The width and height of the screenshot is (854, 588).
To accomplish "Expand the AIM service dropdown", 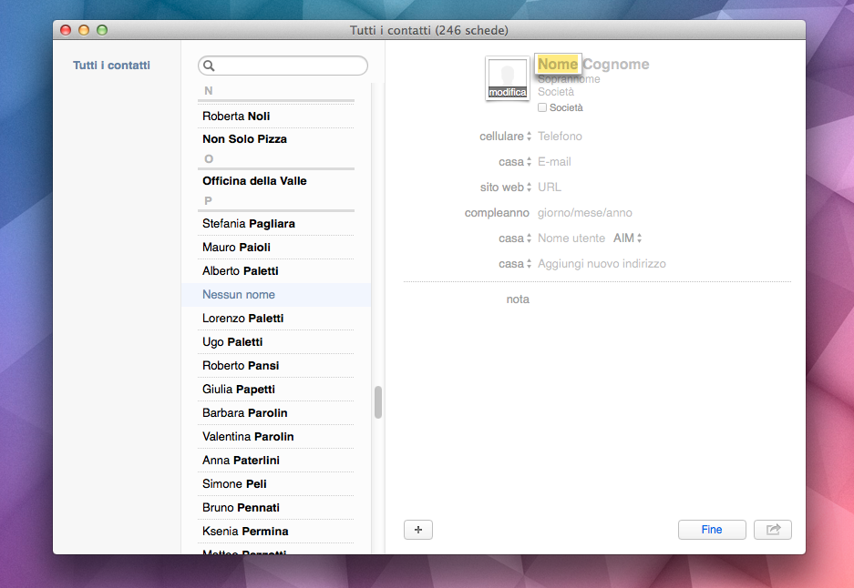I will [x=627, y=238].
